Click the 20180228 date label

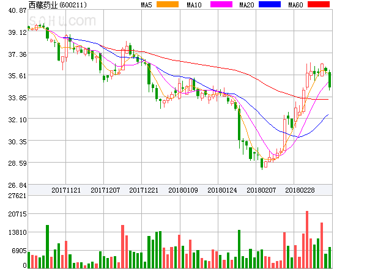[x=300, y=190]
